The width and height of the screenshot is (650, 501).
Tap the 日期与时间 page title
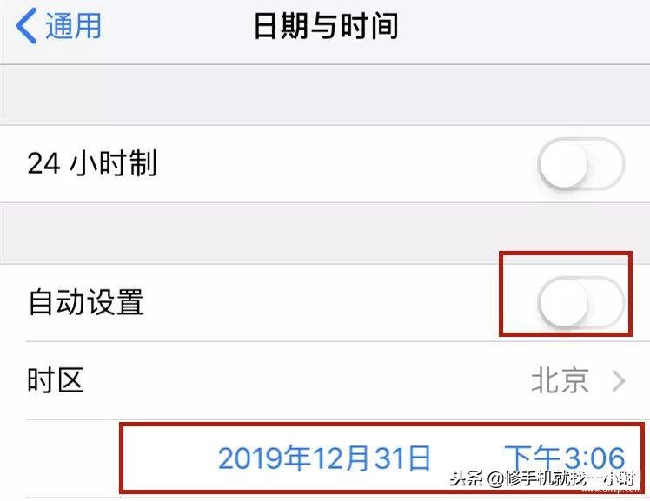(326, 26)
